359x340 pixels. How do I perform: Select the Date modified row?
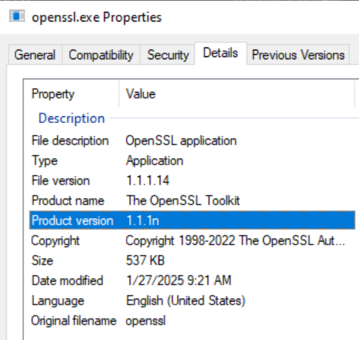pos(192,281)
